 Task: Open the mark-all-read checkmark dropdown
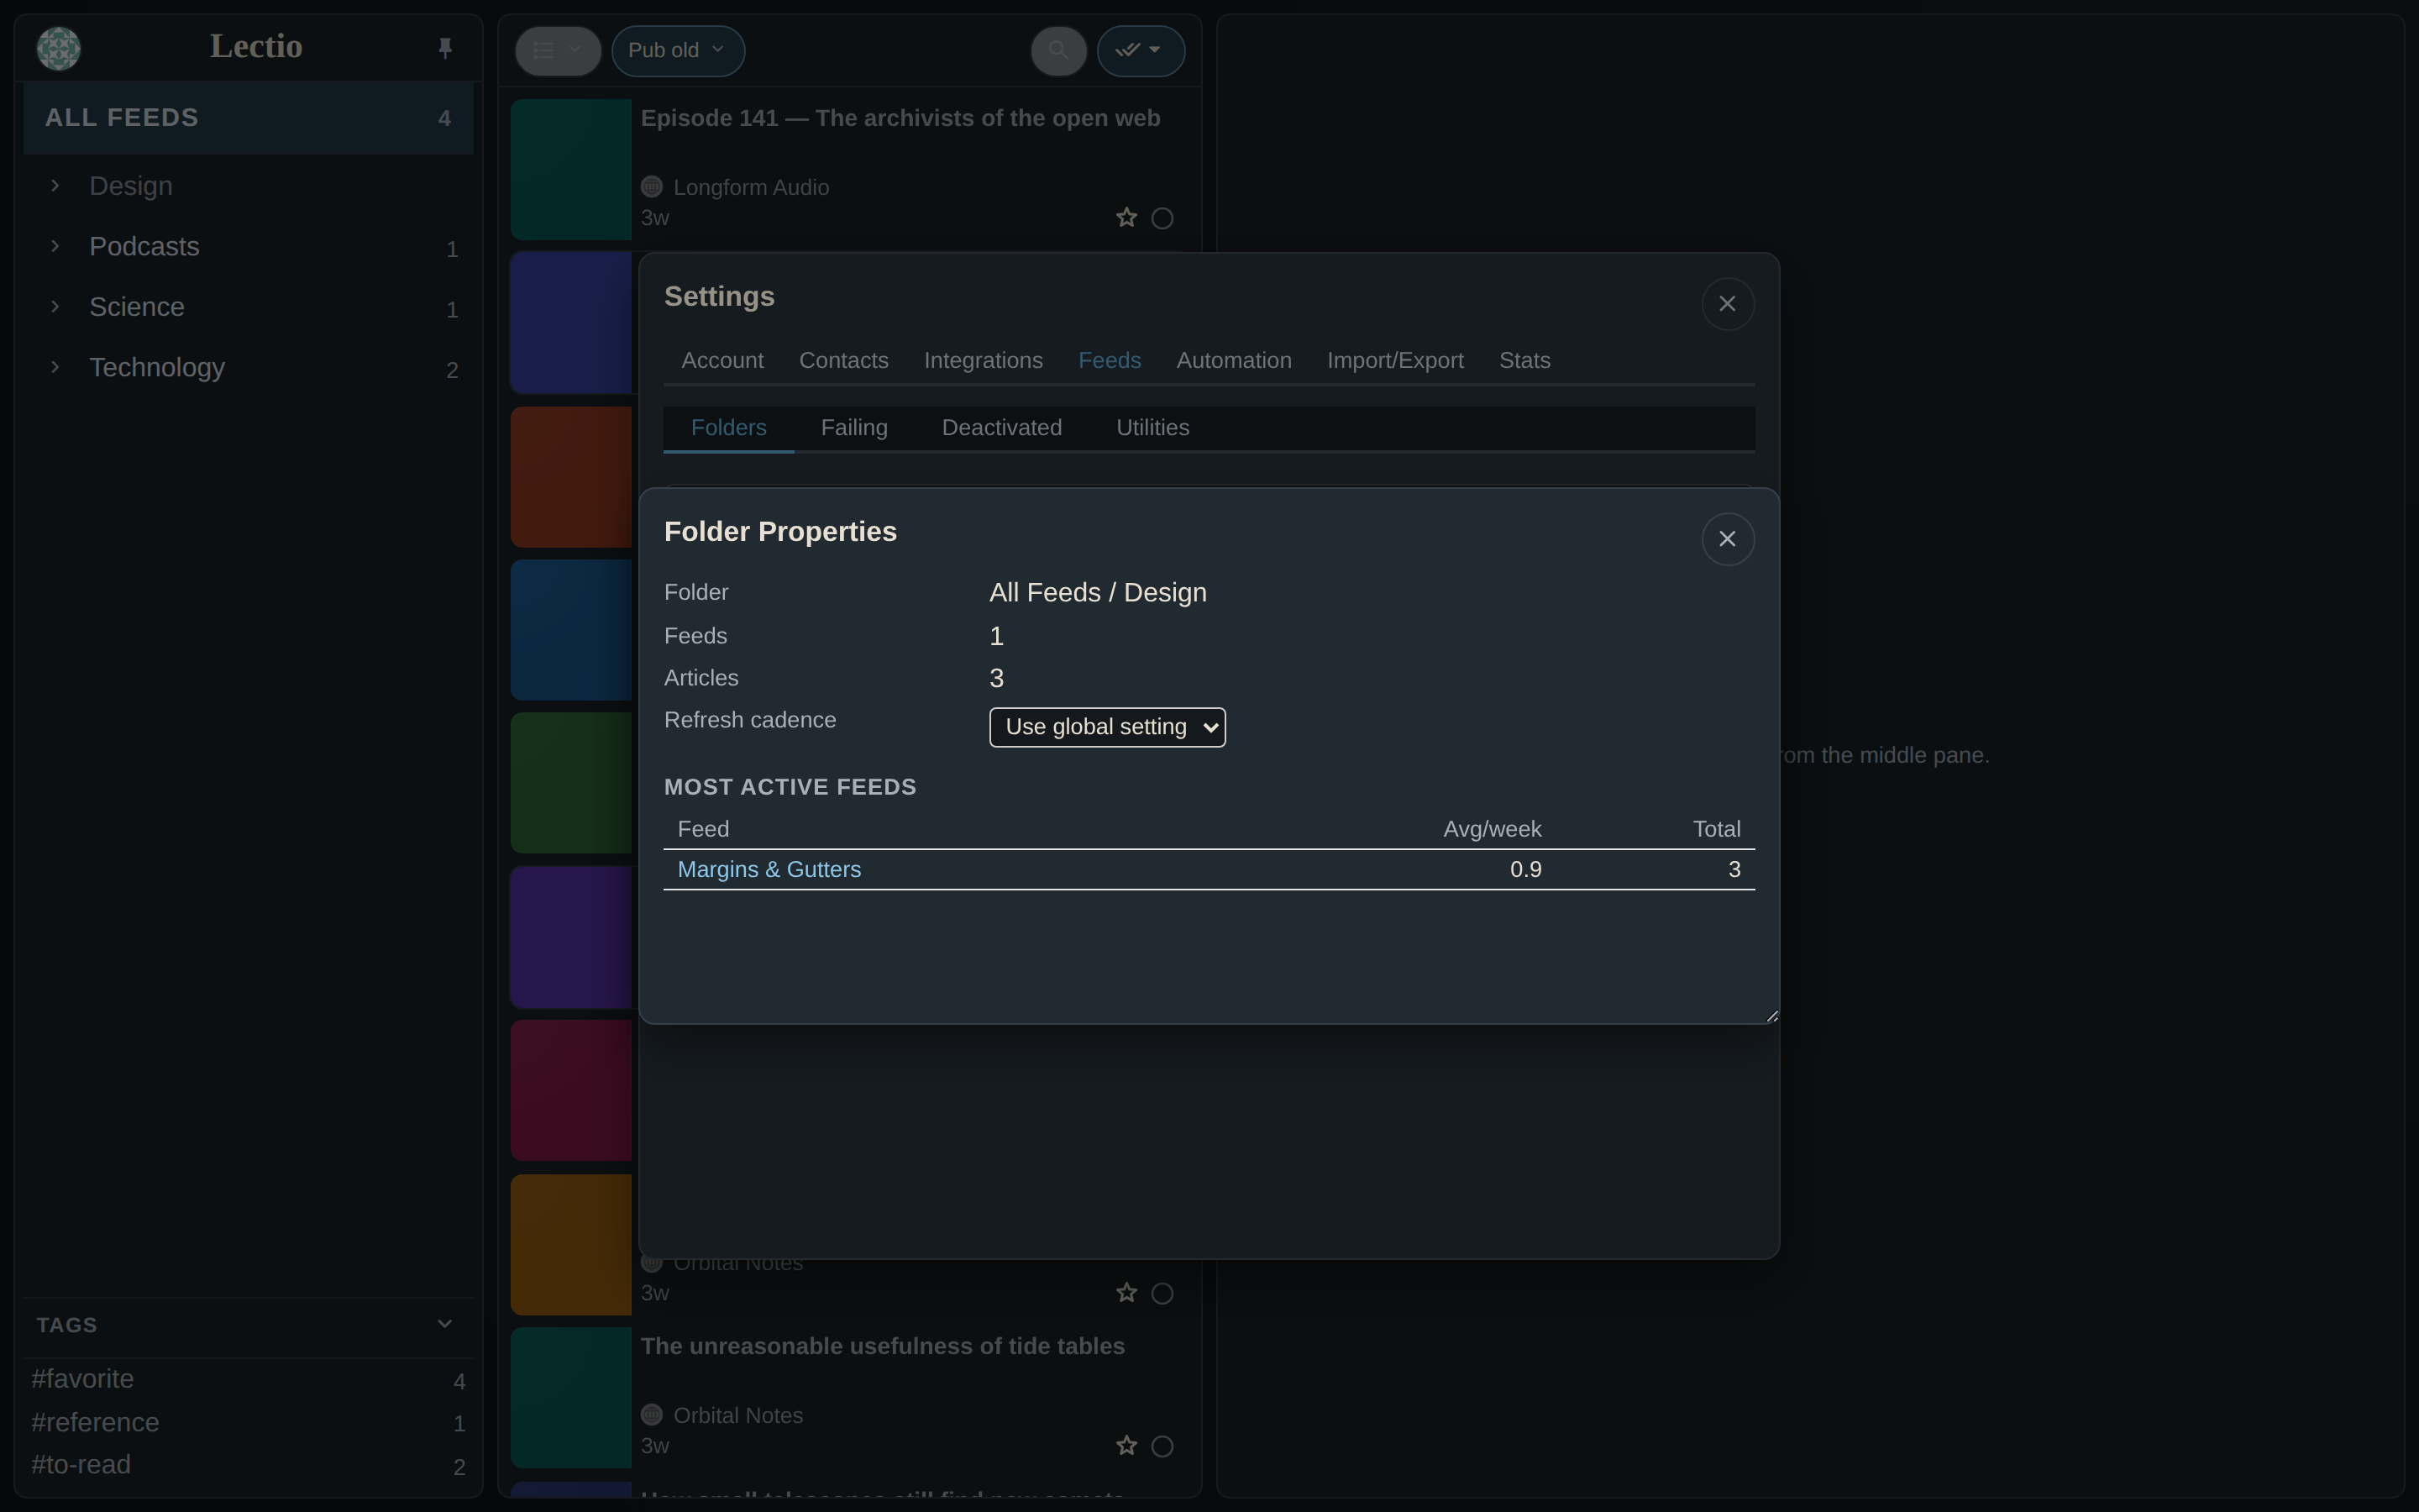(1141, 50)
